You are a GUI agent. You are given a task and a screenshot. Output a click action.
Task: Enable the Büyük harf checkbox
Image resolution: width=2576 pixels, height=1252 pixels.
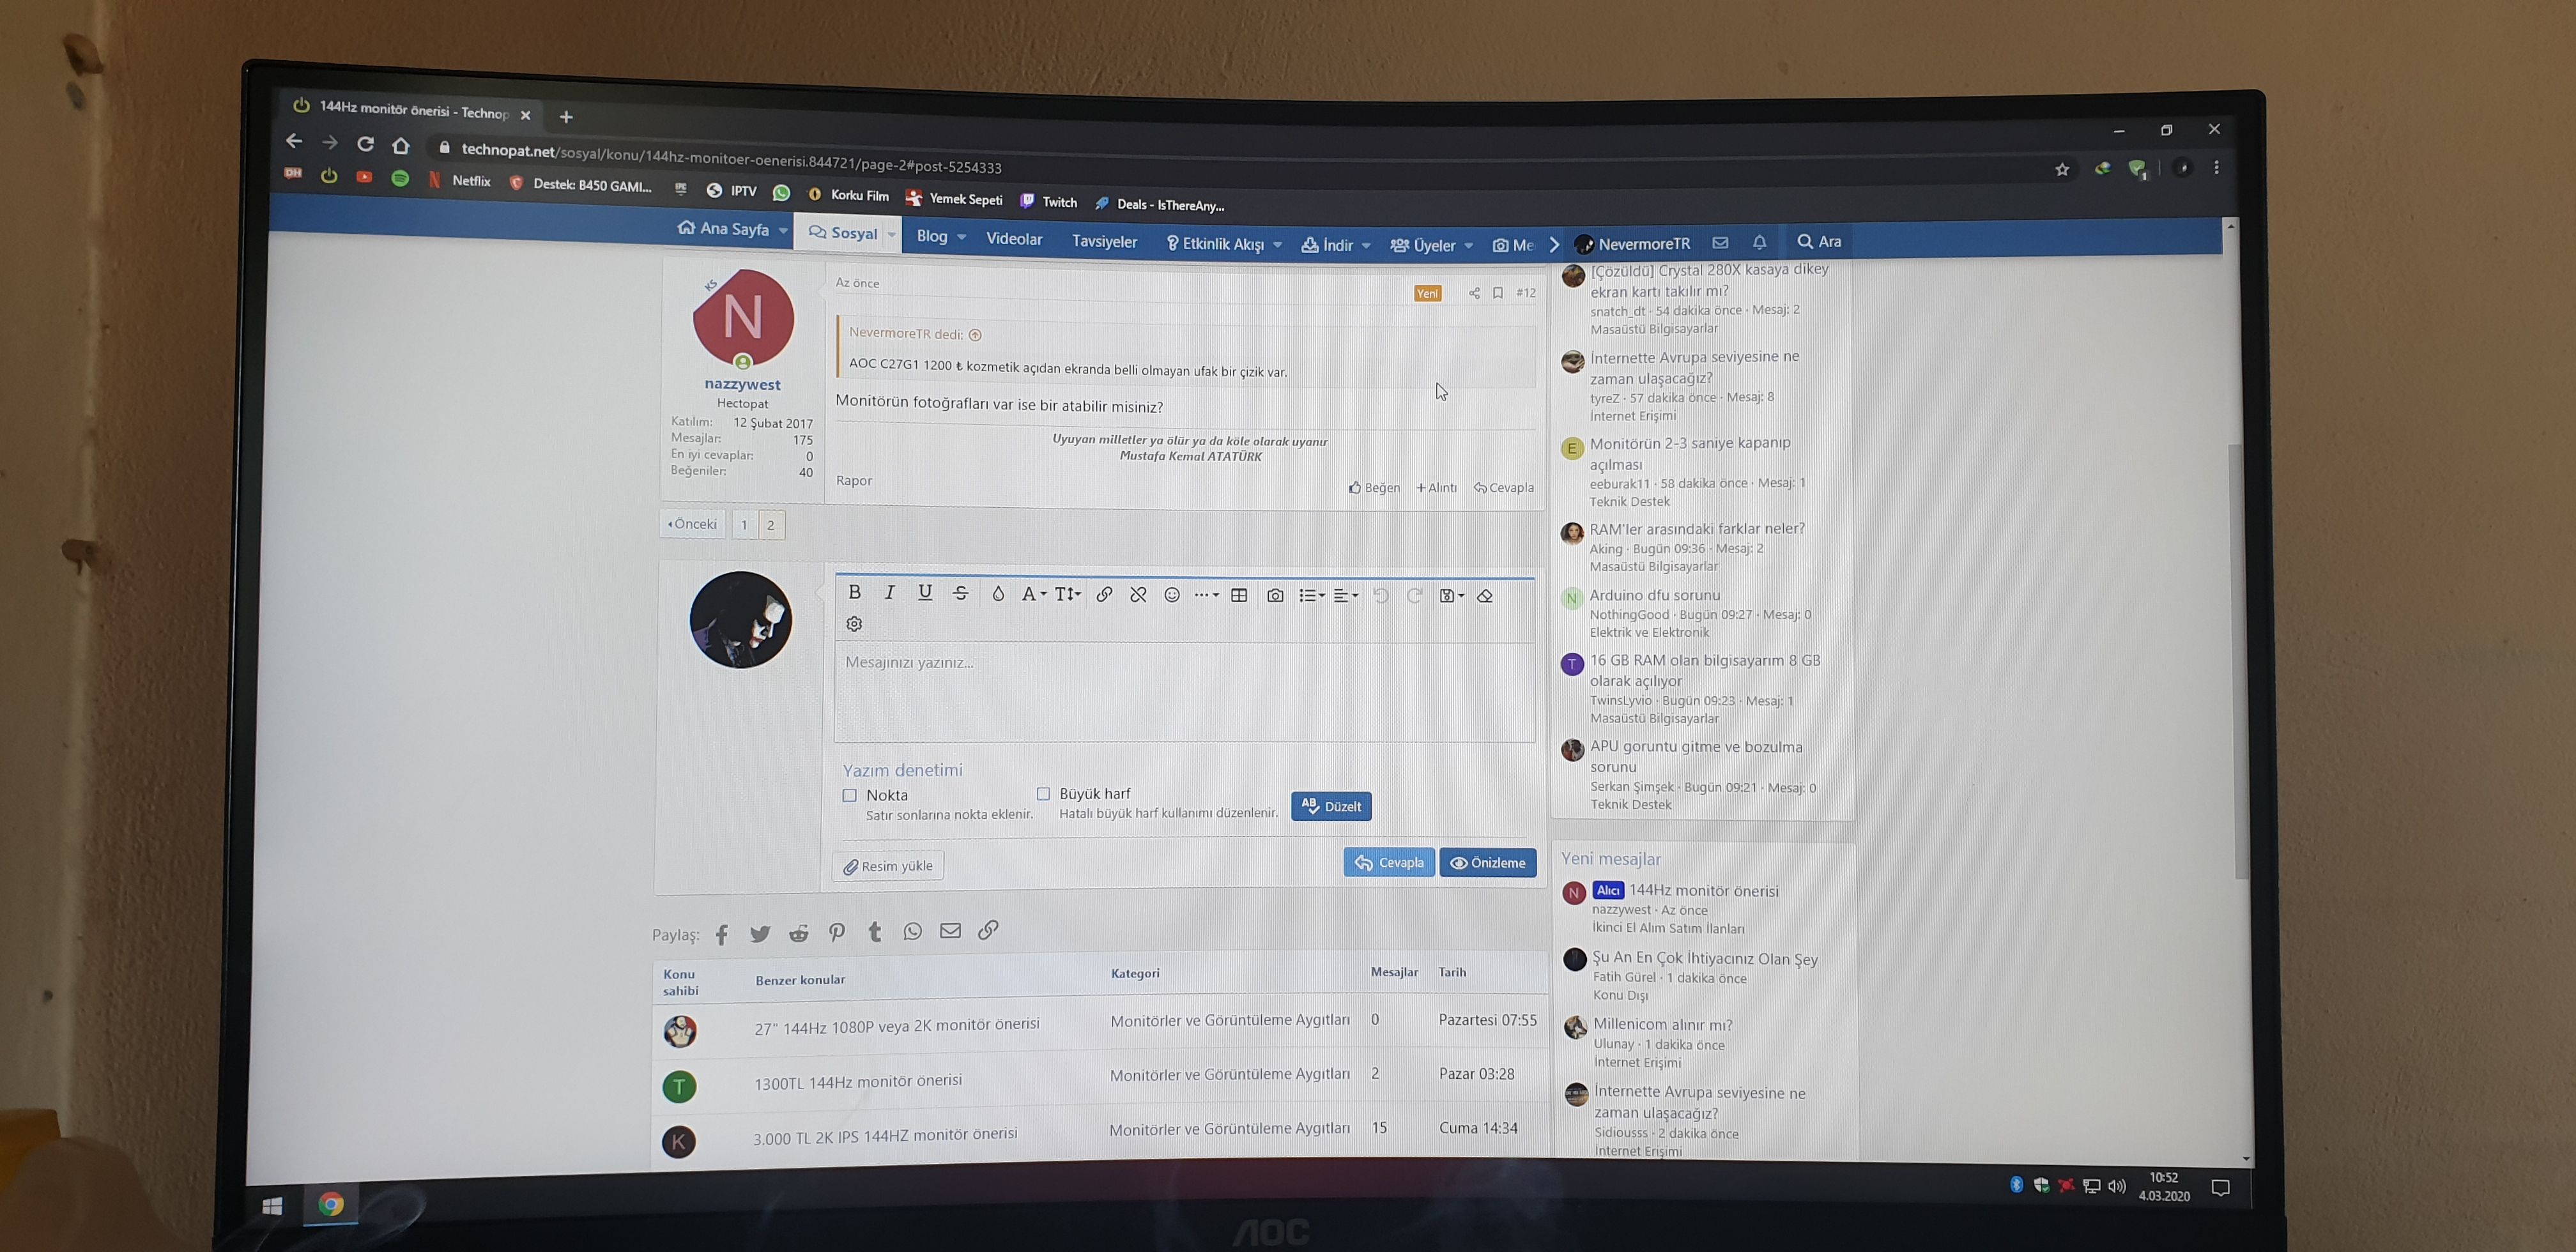pyautogui.click(x=1043, y=794)
